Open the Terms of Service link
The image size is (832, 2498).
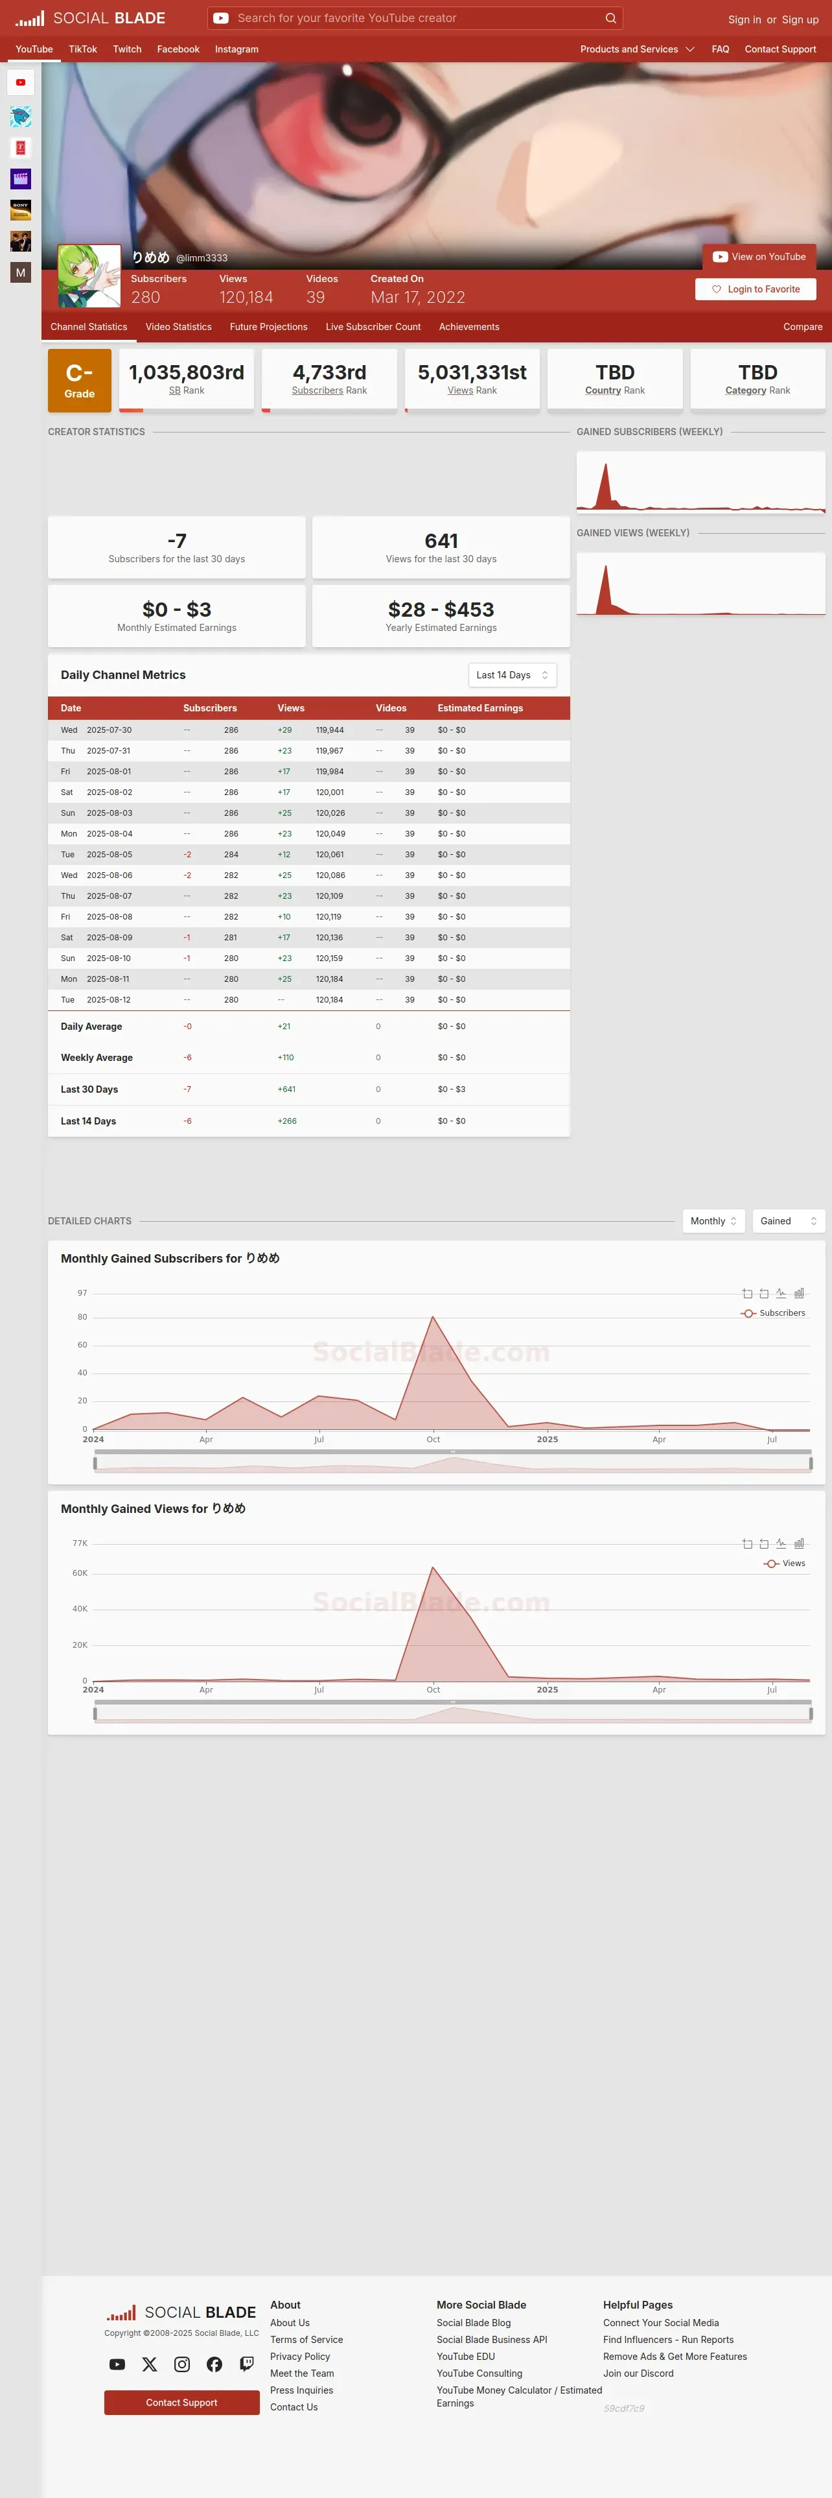[x=306, y=2340]
